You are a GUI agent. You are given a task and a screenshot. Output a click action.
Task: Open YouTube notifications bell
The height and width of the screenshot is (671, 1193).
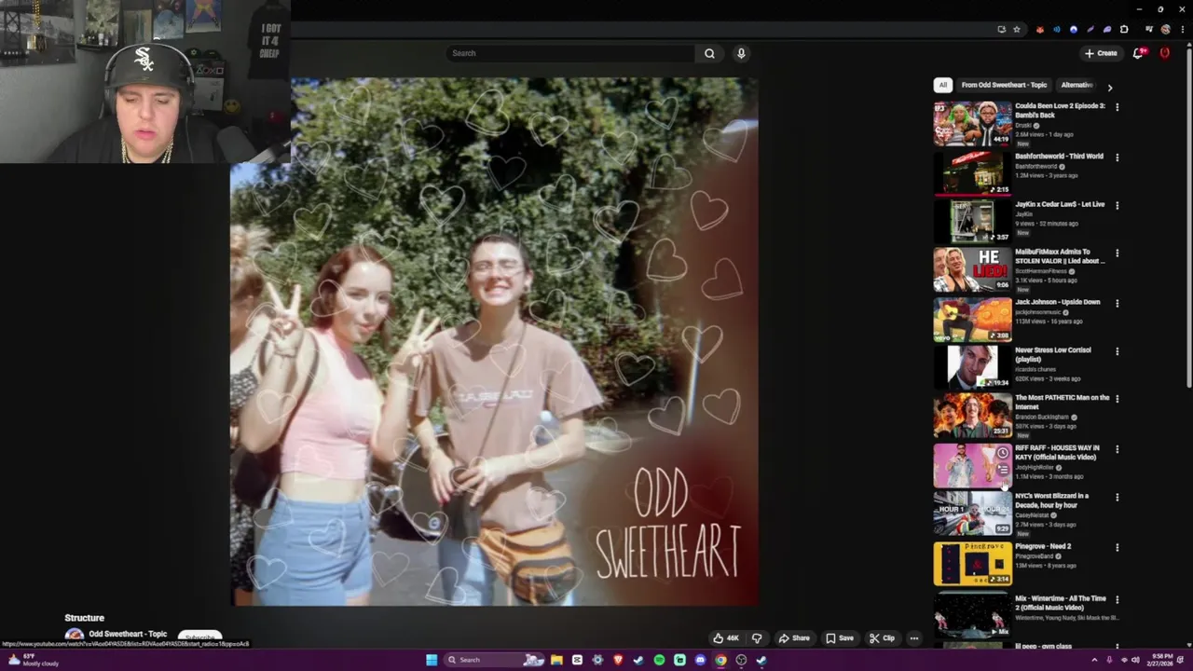tap(1138, 53)
